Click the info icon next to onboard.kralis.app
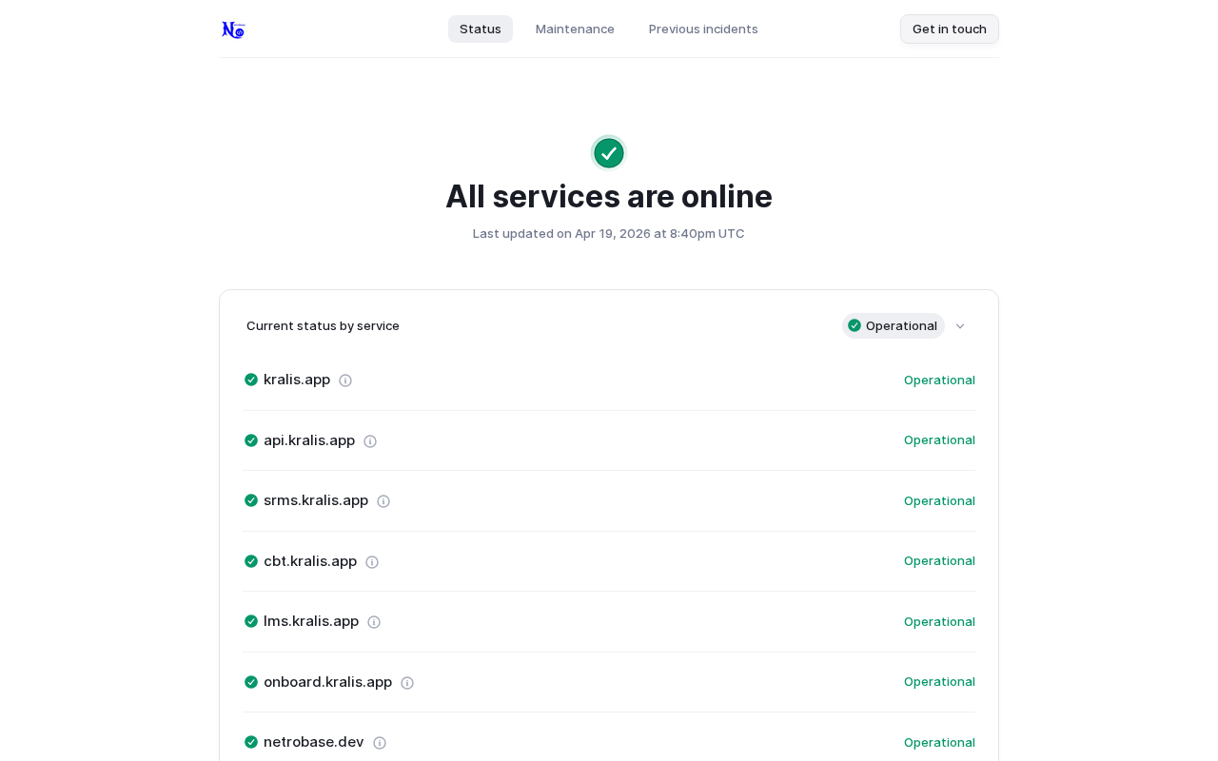The width and height of the screenshot is (1218, 761). click(407, 683)
